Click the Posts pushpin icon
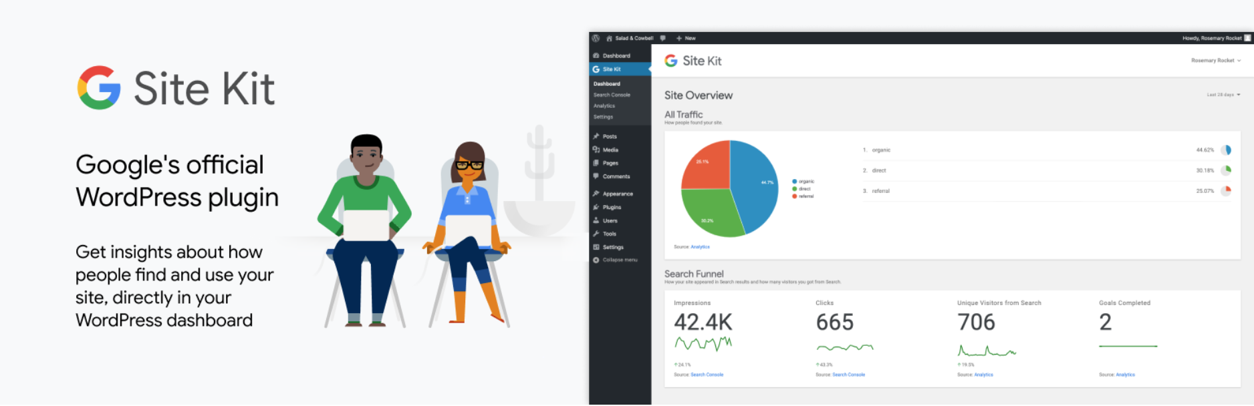This screenshot has width=1254, height=406. coord(596,136)
